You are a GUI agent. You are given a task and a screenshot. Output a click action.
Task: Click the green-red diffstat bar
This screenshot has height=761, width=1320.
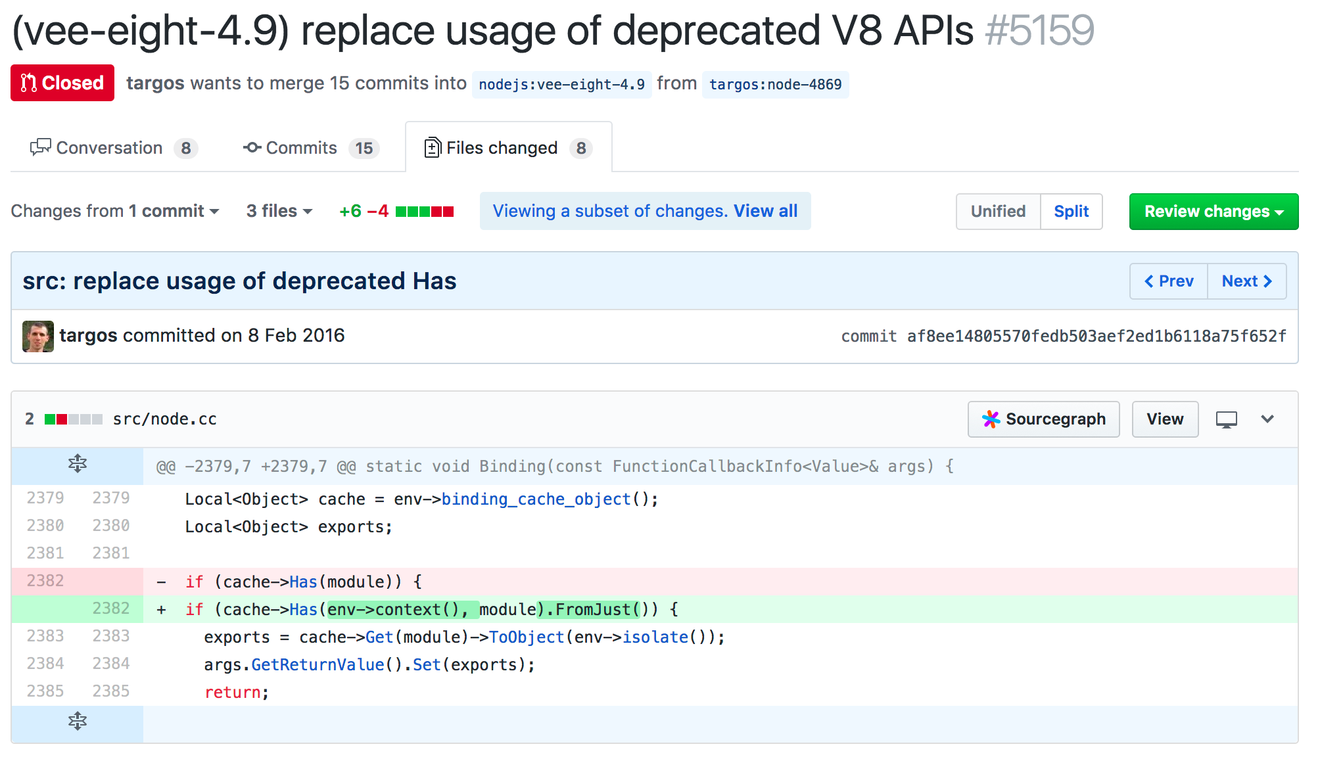[x=425, y=212]
